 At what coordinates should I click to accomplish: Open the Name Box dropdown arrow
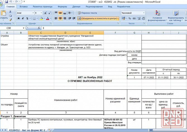point(23,28)
